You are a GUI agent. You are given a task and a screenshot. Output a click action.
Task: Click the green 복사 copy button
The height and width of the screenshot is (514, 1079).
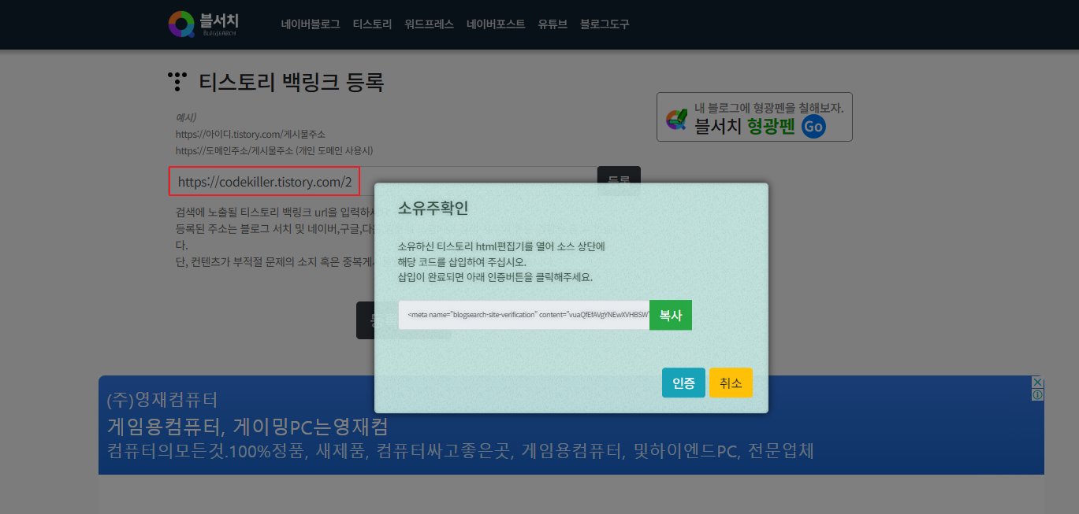coord(670,315)
